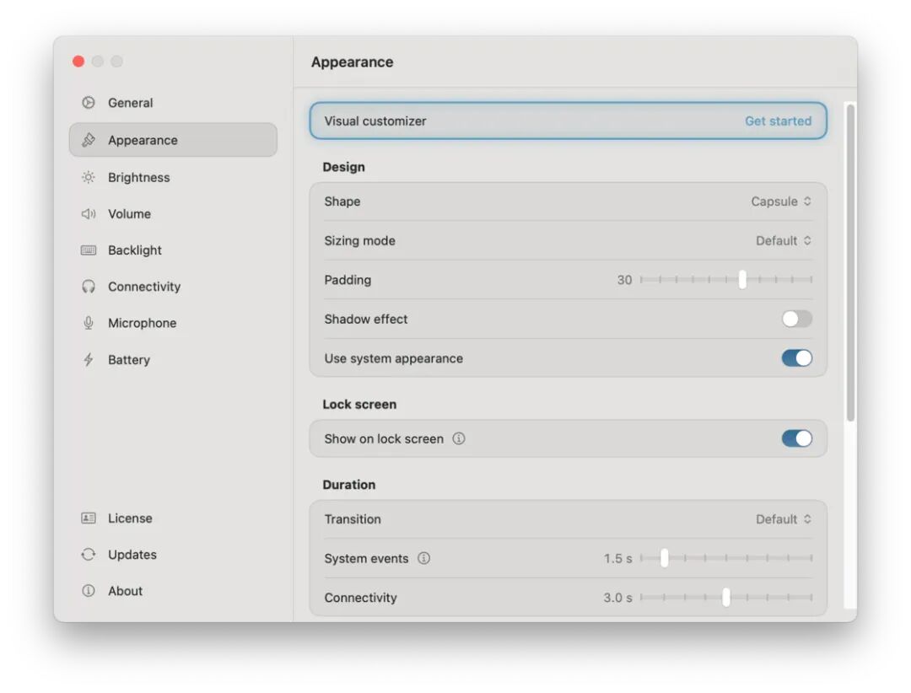Viewport: 911px width, 693px height.
Task: Click the Connectivity duration slider handle
Action: point(726,597)
